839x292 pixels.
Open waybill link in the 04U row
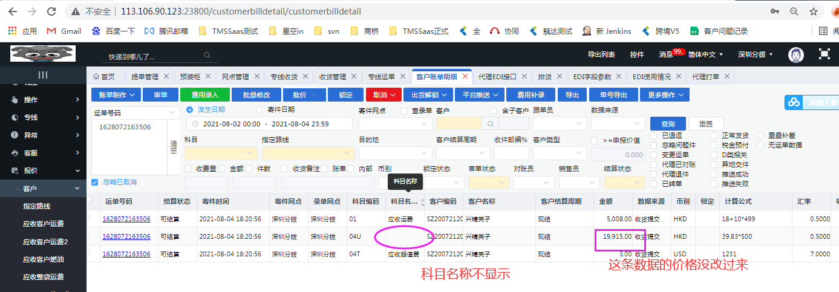click(x=126, y=236)
